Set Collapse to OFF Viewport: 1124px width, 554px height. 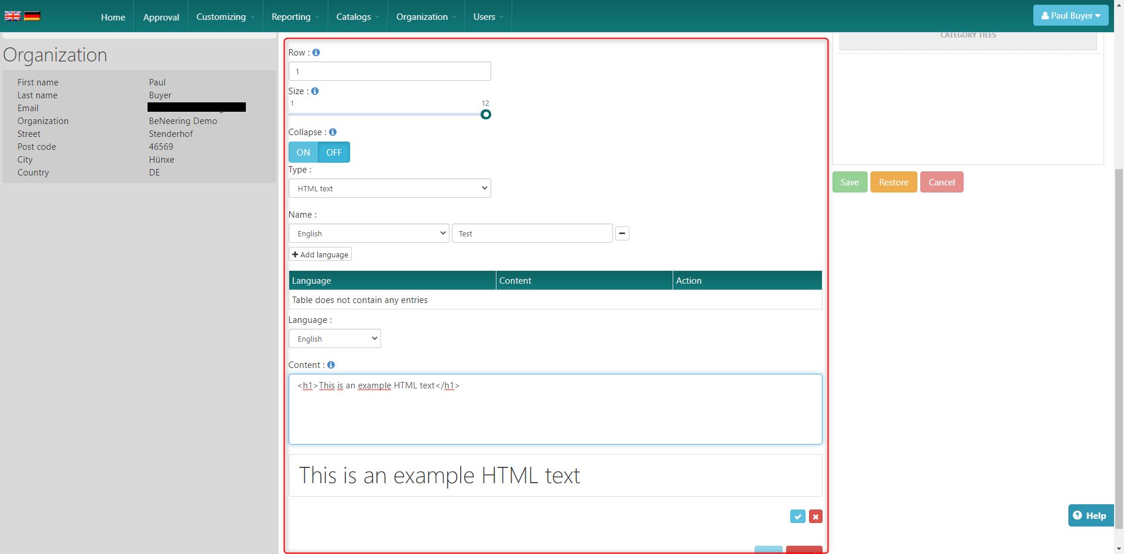(x=334, y=153)
